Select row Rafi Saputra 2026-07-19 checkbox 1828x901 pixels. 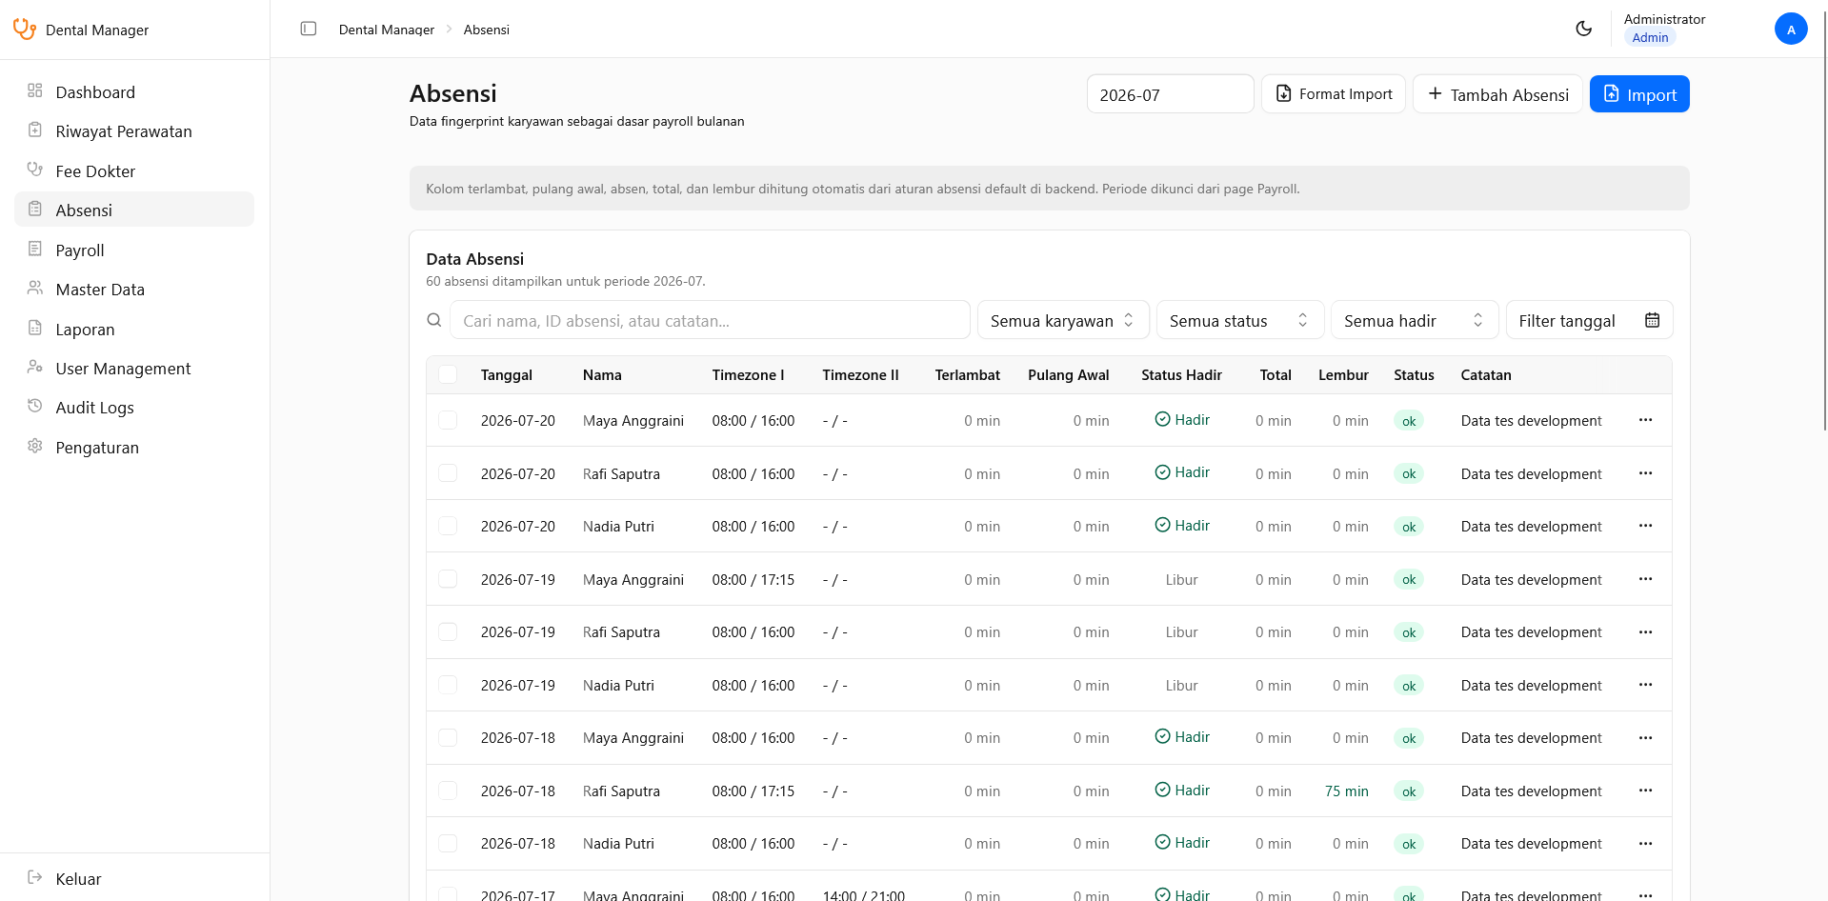click(x=448, y=632)
